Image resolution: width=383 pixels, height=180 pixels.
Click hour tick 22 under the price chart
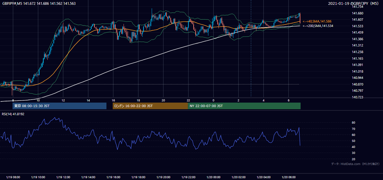(x=189, y=100)
